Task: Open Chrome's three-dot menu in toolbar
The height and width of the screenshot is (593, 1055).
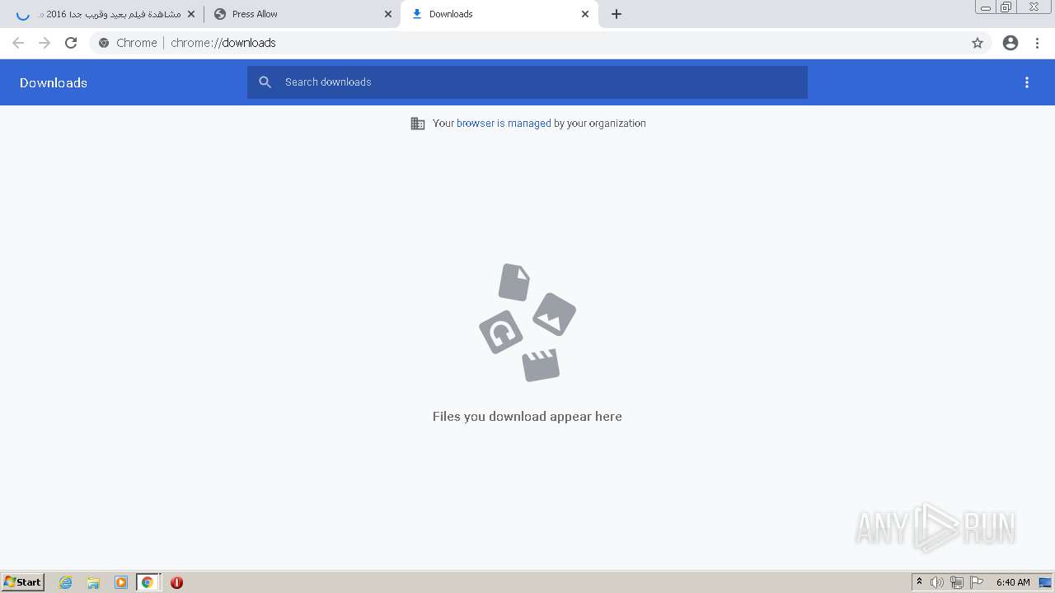Action: click(1038, 43)
